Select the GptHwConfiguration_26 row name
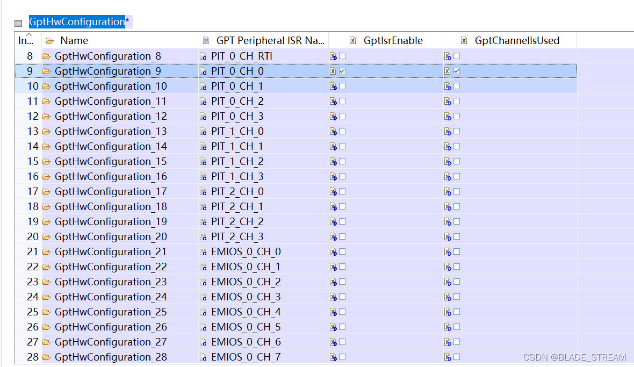 (111, 327)
